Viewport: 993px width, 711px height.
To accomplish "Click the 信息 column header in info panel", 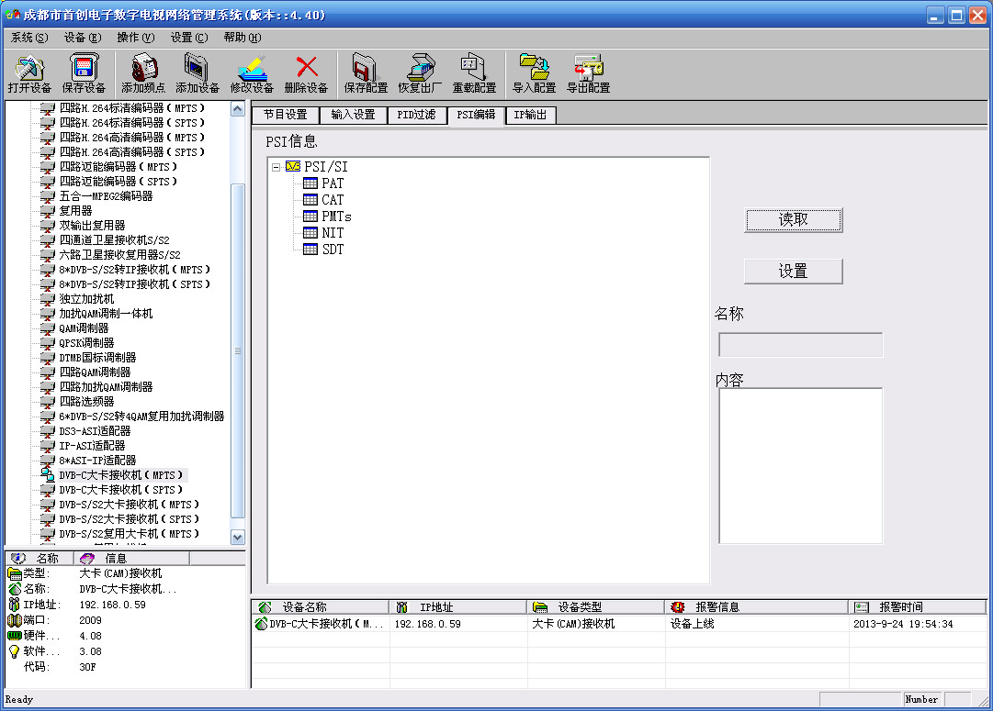I will click(x=131, y=558).
